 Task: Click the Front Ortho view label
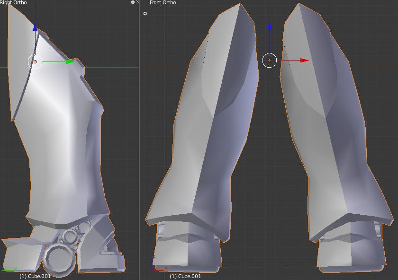[163, 2]
